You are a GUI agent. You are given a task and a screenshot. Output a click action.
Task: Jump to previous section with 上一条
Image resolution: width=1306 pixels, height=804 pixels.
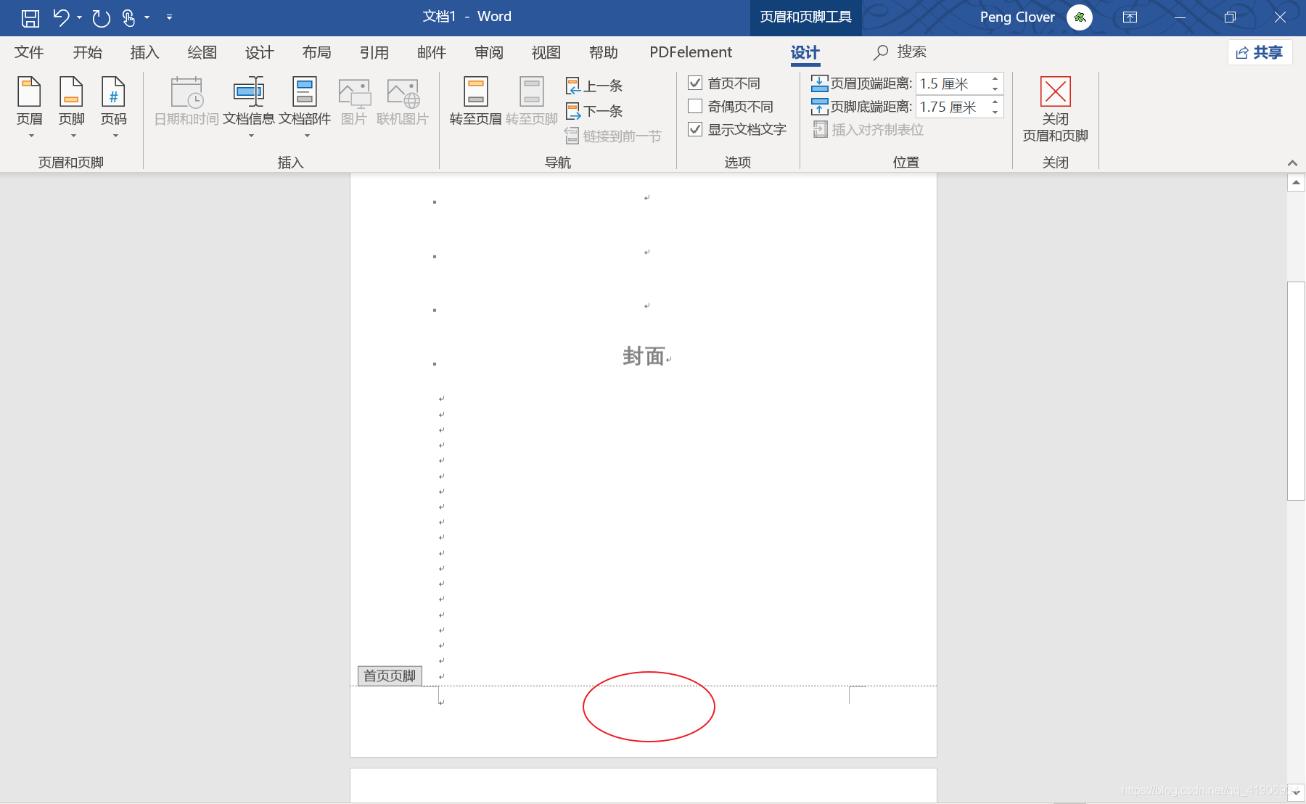(x=594, y=86)
